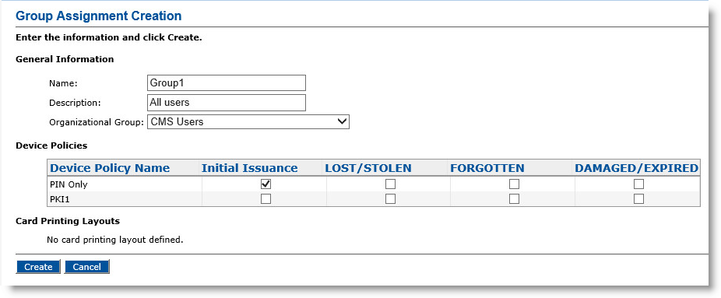Click the LOST/STOLEN column header

(x=368, y=168)
